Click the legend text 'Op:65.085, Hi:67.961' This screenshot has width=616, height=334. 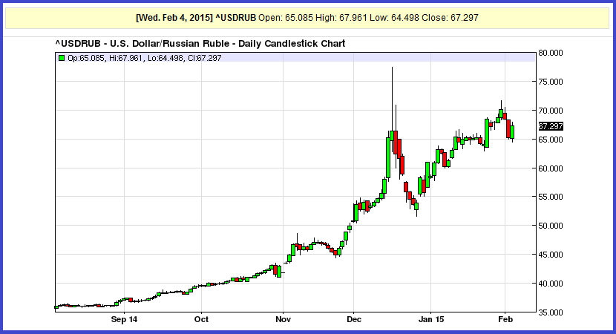coord(105,58)
